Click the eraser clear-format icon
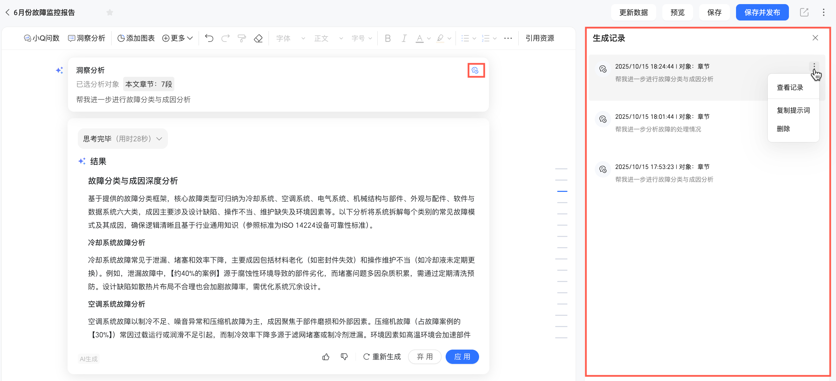The width and height of the screenshot is (836, 381). point(258,38)
